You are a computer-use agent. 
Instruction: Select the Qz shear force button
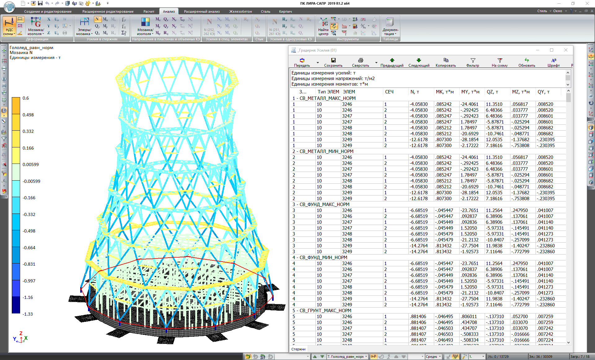[97, 33]
